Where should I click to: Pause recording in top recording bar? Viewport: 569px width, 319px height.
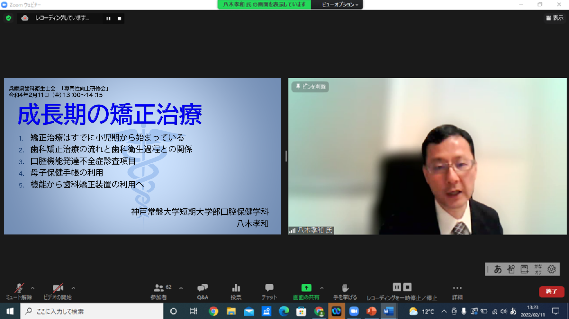pos(108,18)
